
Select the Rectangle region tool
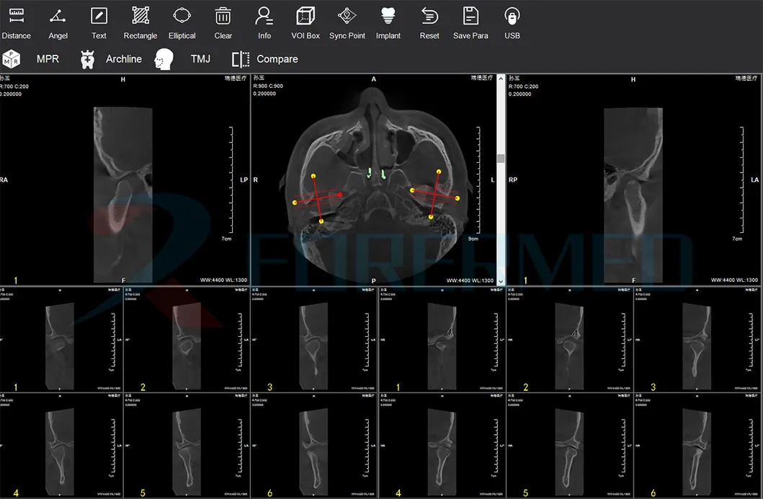pos(140,22)
